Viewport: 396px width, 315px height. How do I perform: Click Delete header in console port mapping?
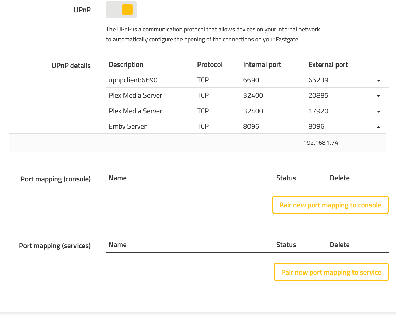[x=340, y=178]
